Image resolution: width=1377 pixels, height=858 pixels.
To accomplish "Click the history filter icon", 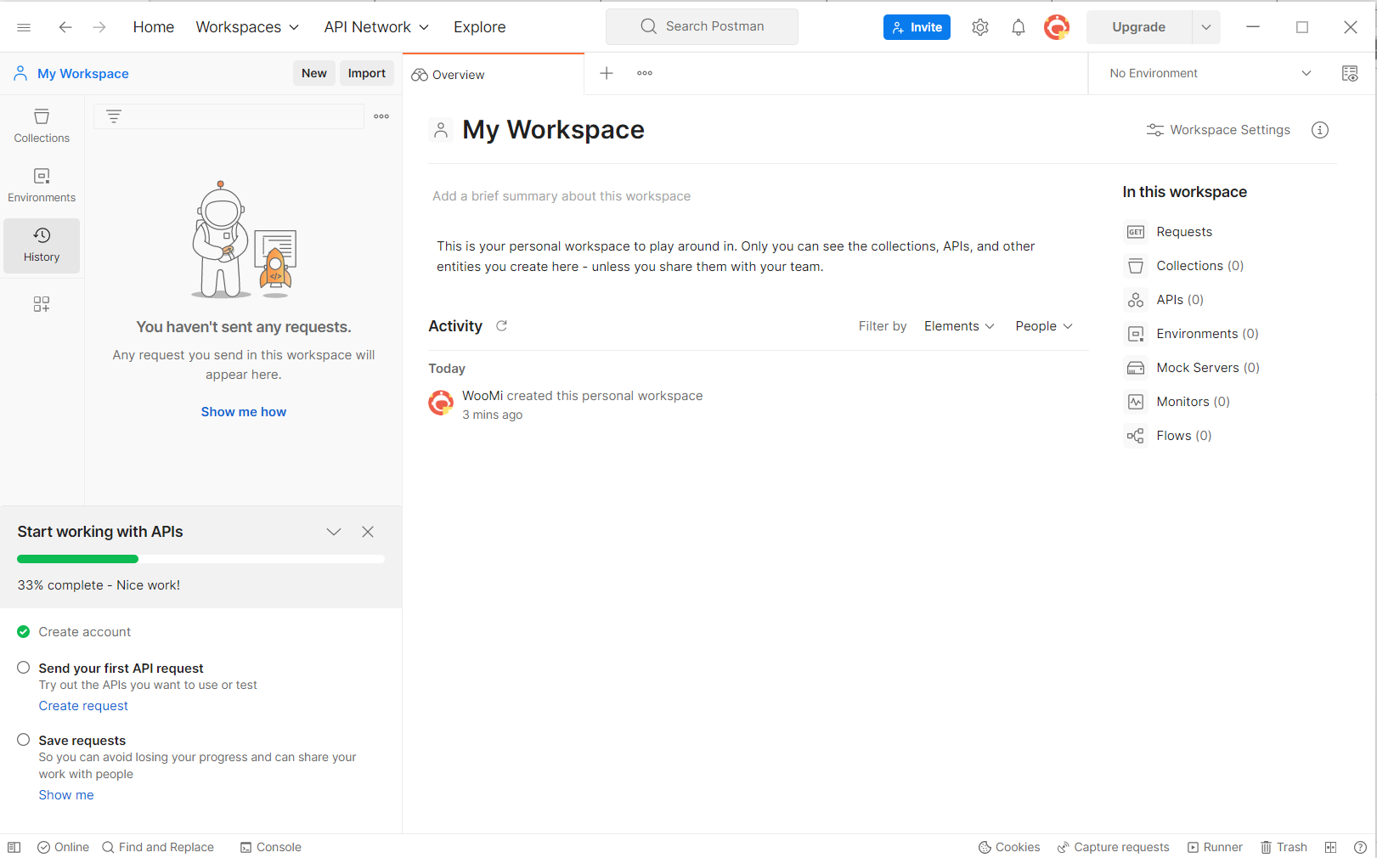I will (x=114, y=116).
